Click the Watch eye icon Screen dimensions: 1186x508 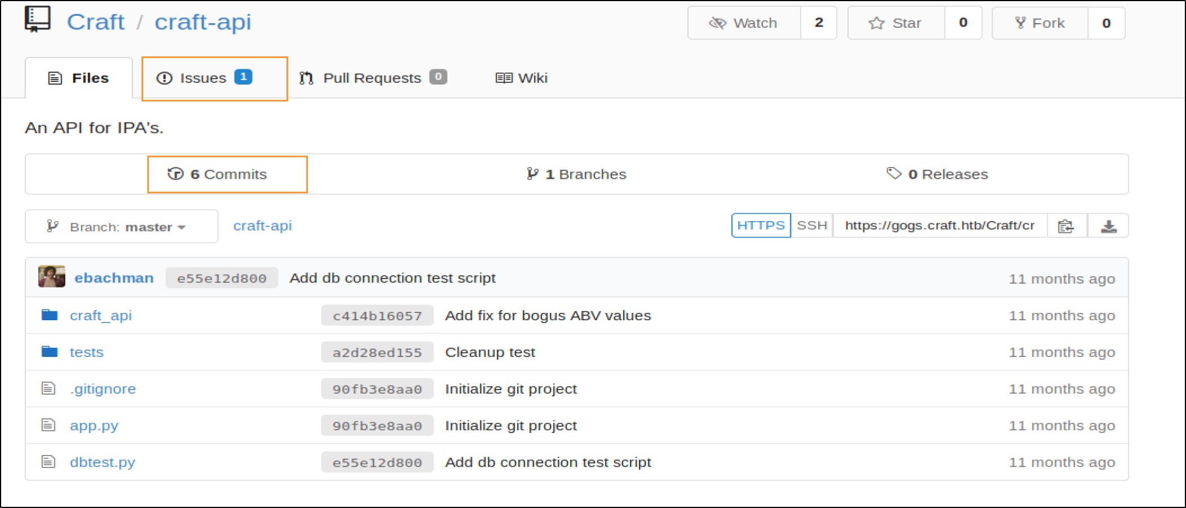pyautogui.click(x=718, y=23)
